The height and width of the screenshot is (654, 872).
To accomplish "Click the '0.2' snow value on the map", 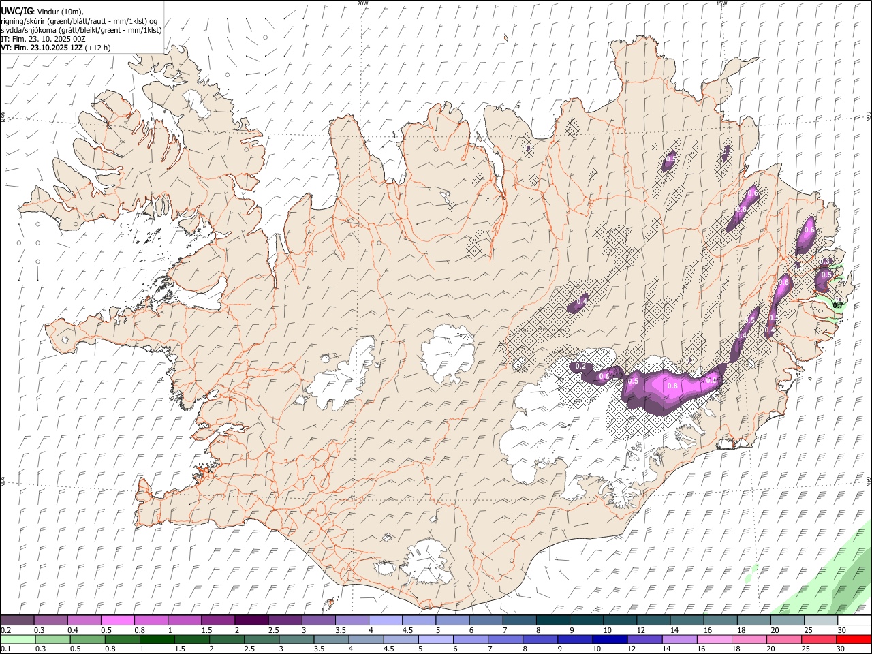I will (x=580, y=367).
